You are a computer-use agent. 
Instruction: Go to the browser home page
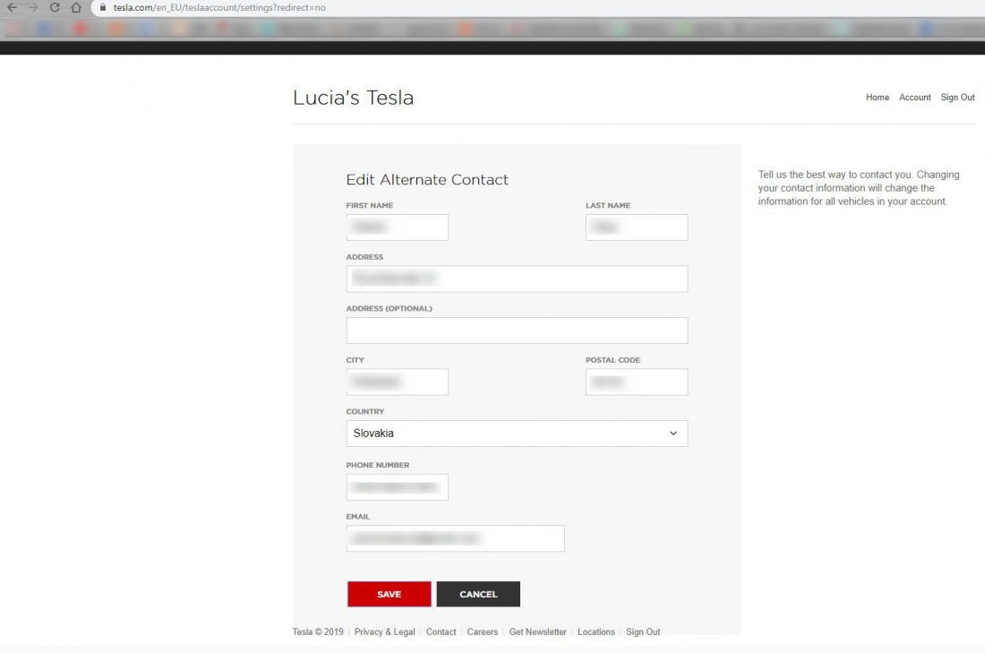(x=76, y=7)
